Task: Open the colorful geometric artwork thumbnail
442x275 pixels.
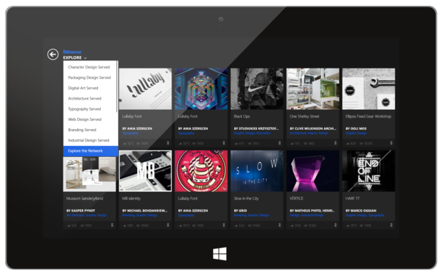Action: coord(201,89)
